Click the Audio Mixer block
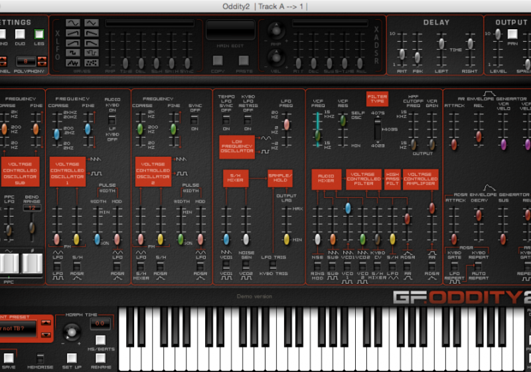 click(x=327, y=179)
